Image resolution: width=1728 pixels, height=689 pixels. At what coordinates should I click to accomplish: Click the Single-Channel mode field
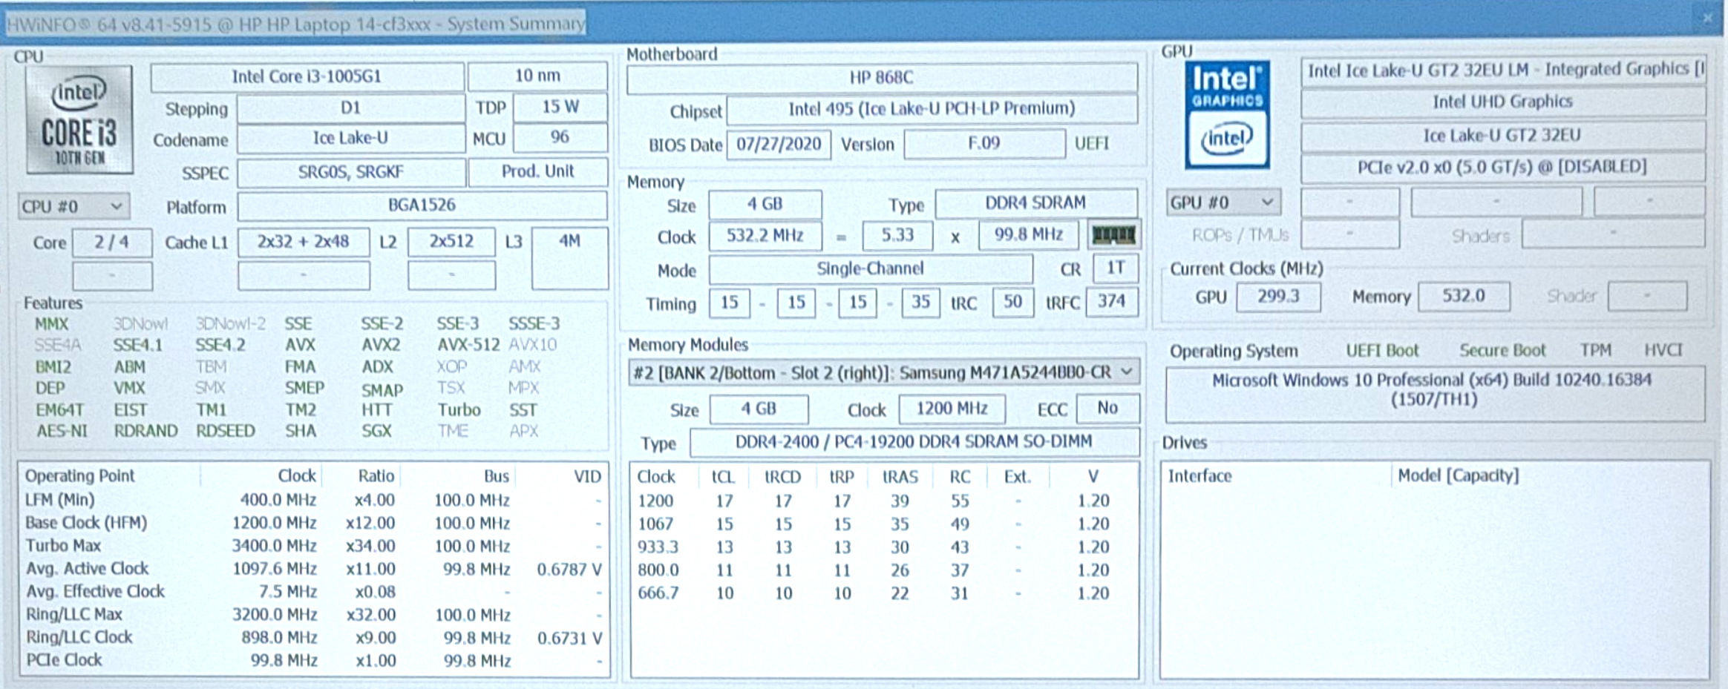(870, 269)
